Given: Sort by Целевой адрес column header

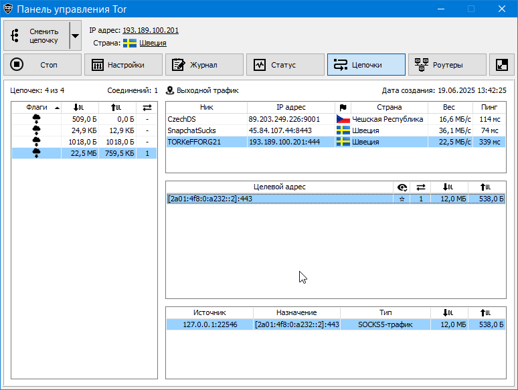Looking at the screenshot, I should [x=280, y=187].
